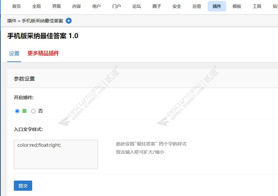Open the 圈子 menu
Viewport: 278px width, 196px height.
tap(157, 6)
